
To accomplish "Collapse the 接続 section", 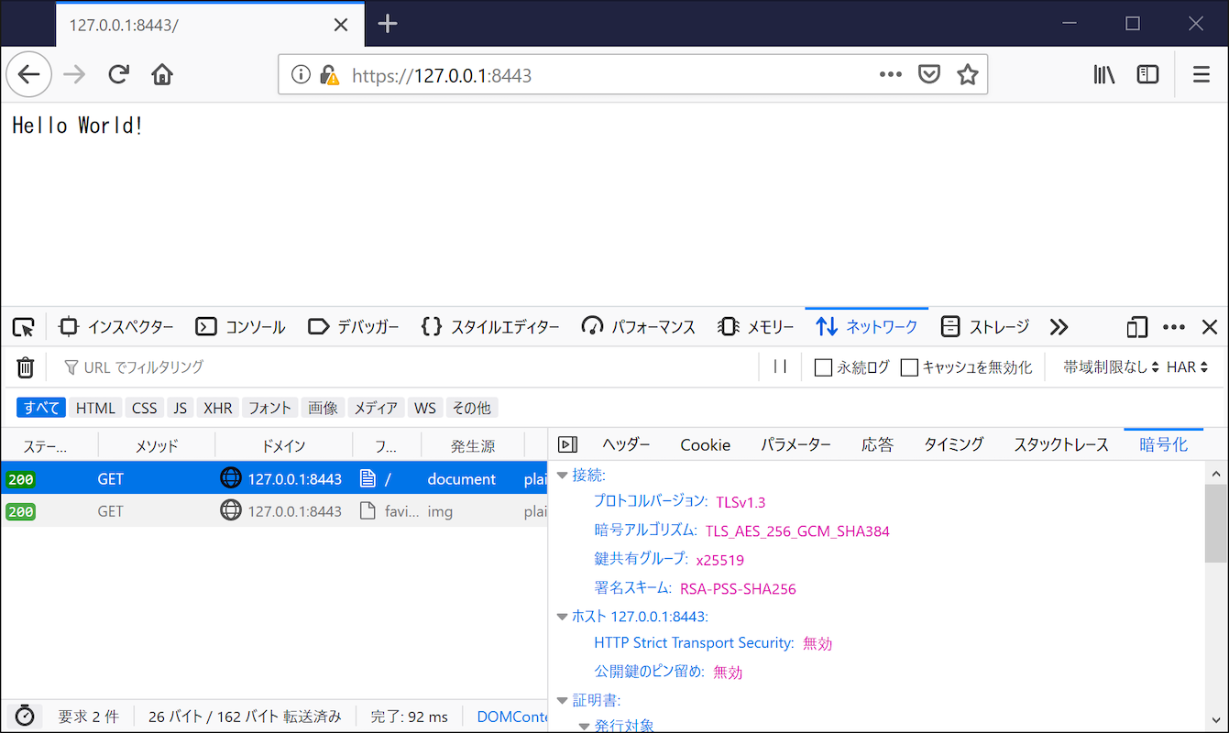I will coord(562,475).
